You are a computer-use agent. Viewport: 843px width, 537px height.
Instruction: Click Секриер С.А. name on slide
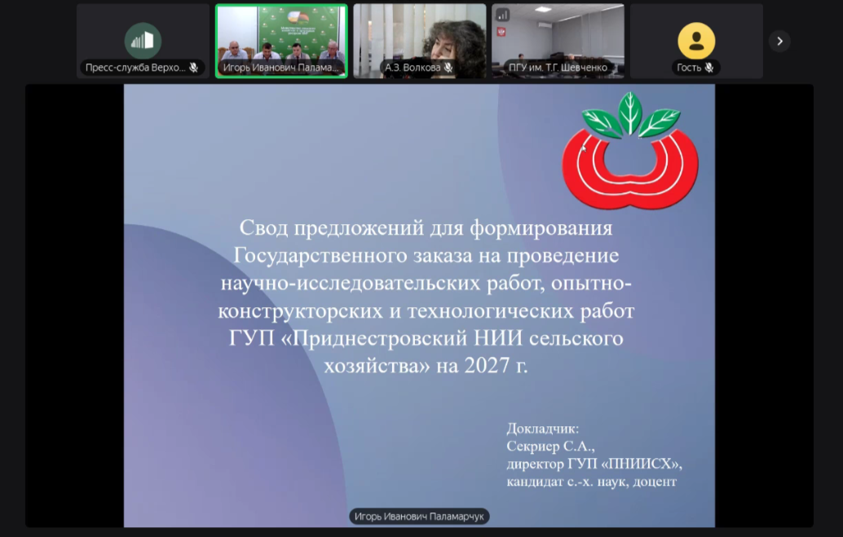(x=550, y=447)
